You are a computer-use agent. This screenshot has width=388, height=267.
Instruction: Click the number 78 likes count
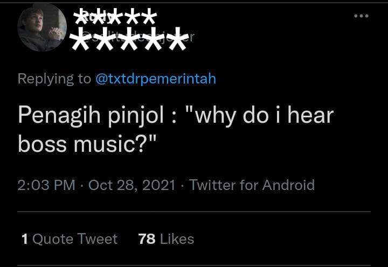[x=147, y=238]
